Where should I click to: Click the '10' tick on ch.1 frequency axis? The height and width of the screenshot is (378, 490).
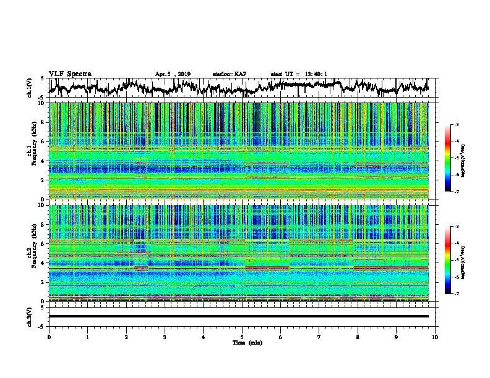click(x=43, y=103)
